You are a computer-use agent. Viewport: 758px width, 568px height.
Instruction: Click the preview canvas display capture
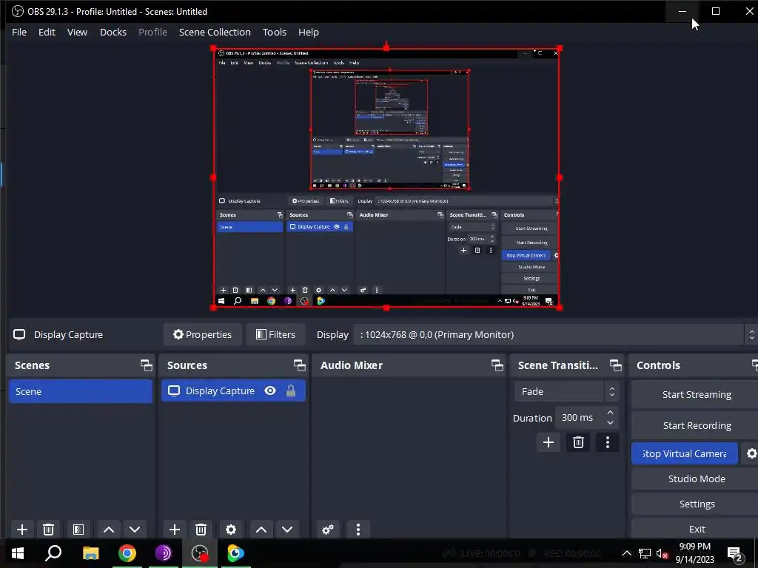click(x=386, y=177)
